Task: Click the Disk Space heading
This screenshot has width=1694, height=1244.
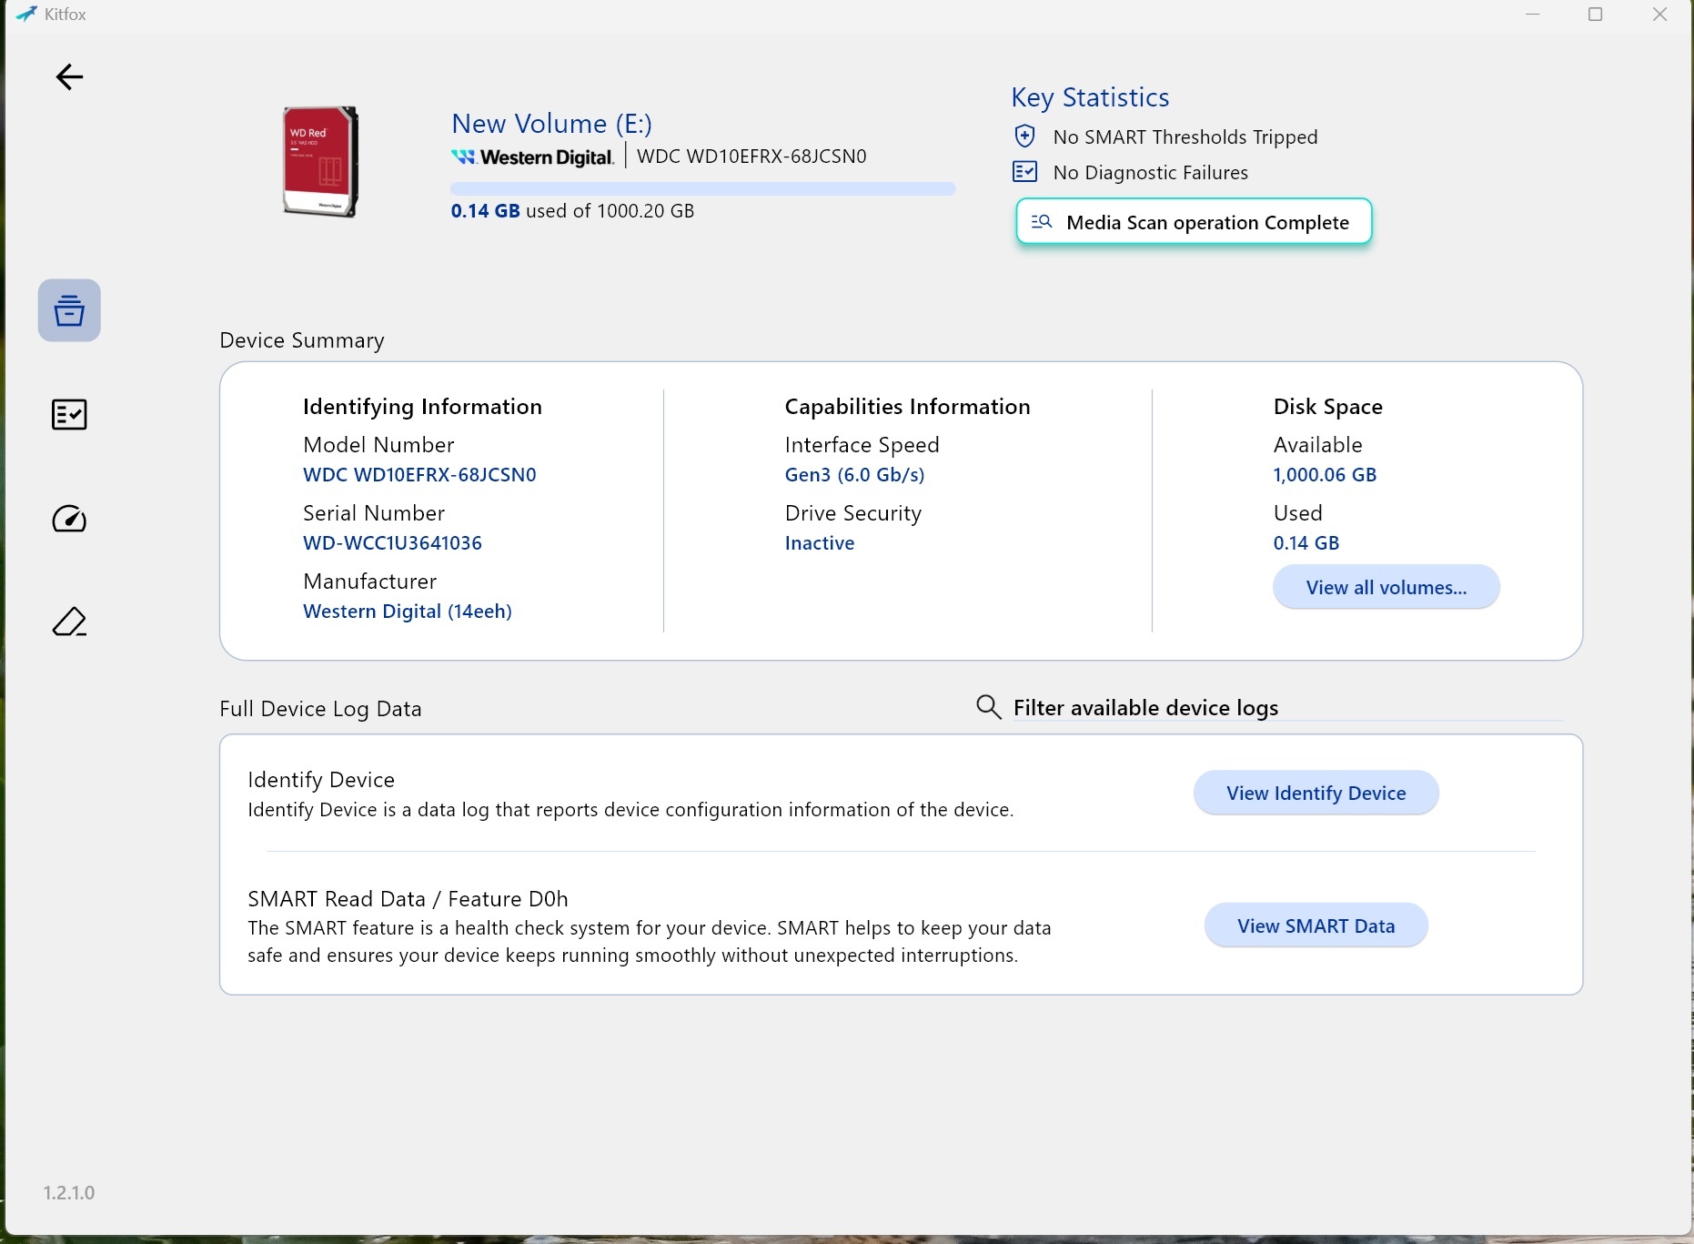Action: pyautogui.click(x=1327, y=407)
